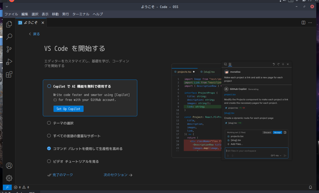Image resolution: width=319 pixels, height=193 pixels.
Task: Check the ビデオ チュートリアルを見る step
Action: click(49, 161)
